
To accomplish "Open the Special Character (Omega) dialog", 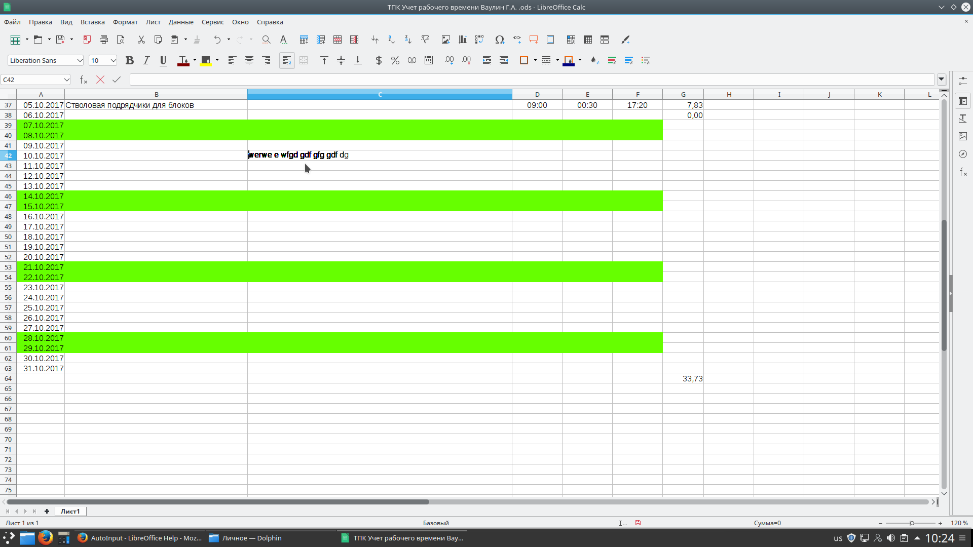I will (x=500, y=40).
